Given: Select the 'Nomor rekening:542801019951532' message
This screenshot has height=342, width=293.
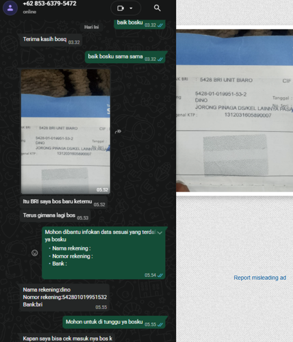Looking at the screenshot, I should coord(64,298).
